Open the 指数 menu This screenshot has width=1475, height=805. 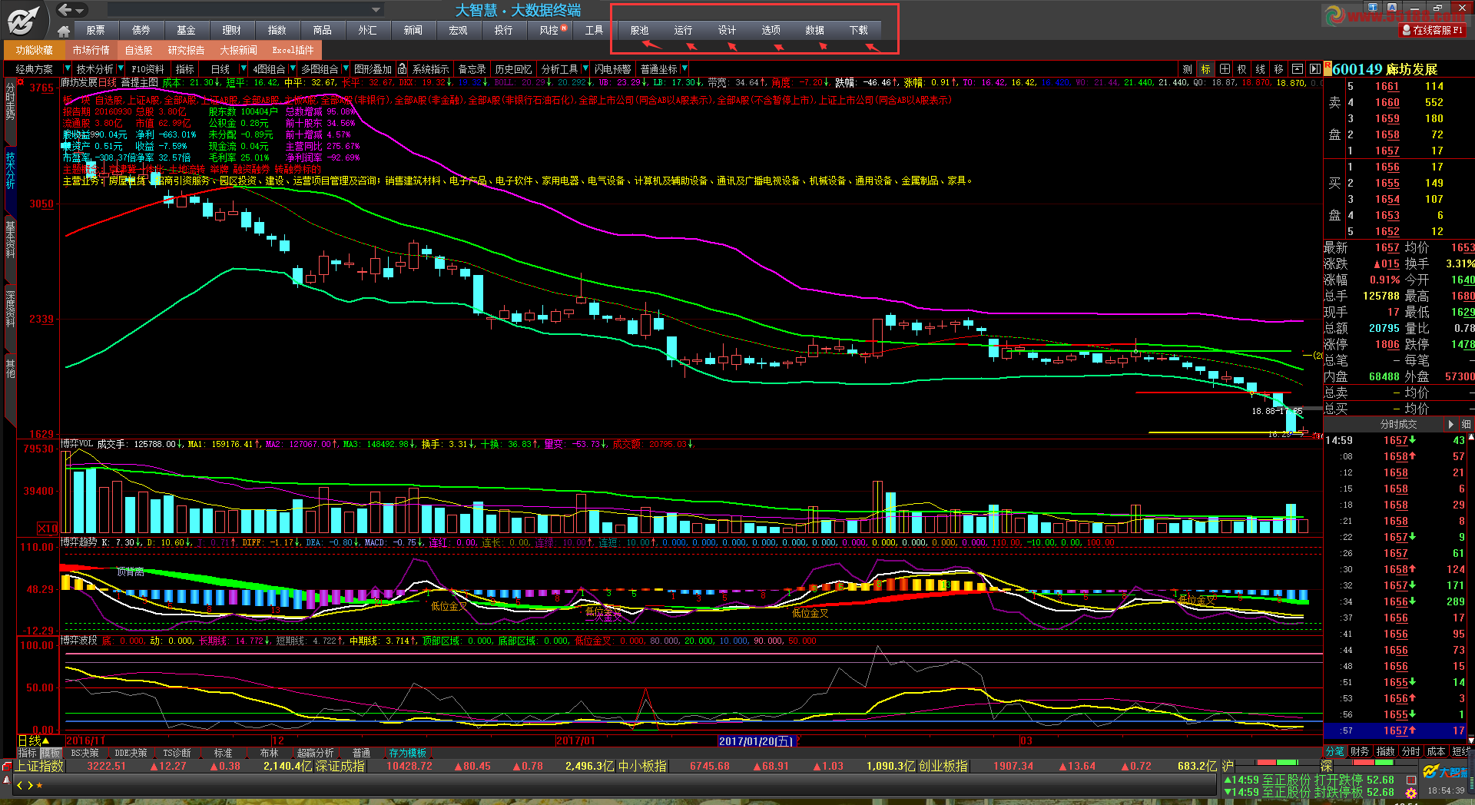tap(277, 31)
